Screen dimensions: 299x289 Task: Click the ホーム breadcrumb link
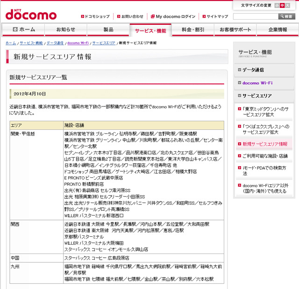(x=11, y=43)
